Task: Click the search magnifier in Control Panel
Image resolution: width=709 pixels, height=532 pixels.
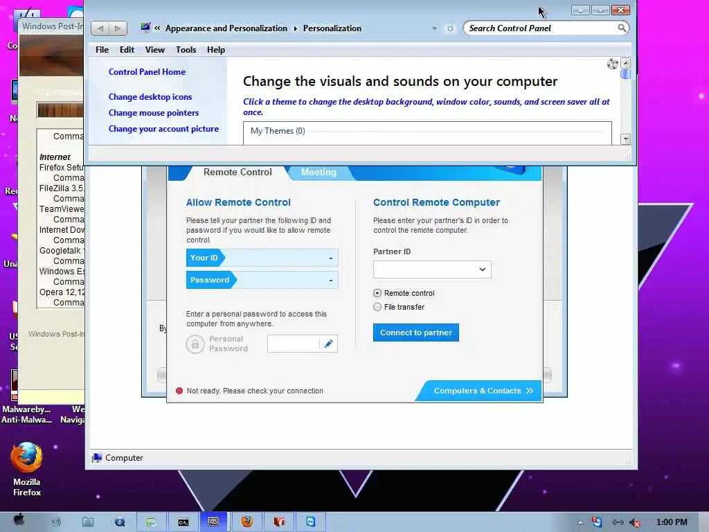Action: click(622, 28)
